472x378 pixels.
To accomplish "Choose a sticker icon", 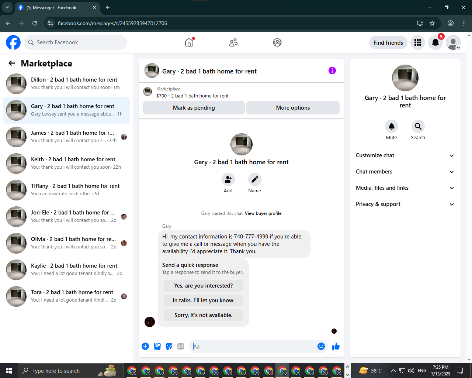I will coord(169,346).
